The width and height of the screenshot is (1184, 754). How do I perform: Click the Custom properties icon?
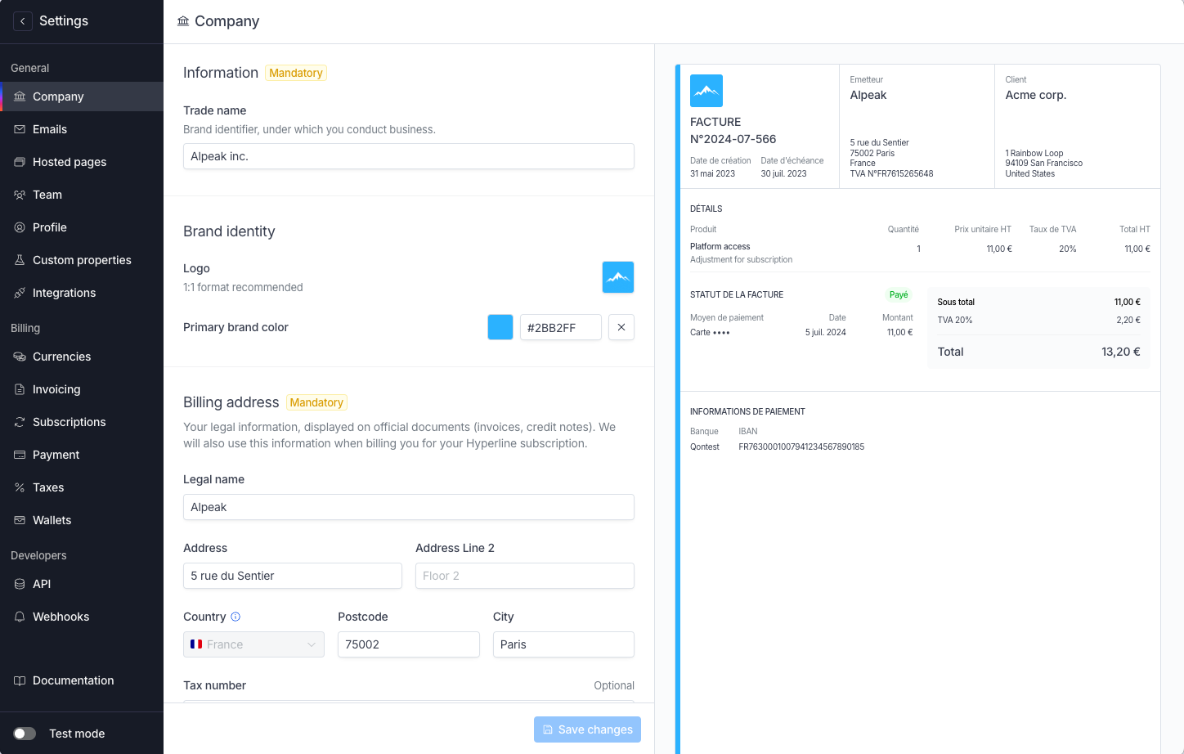(20, 260)
